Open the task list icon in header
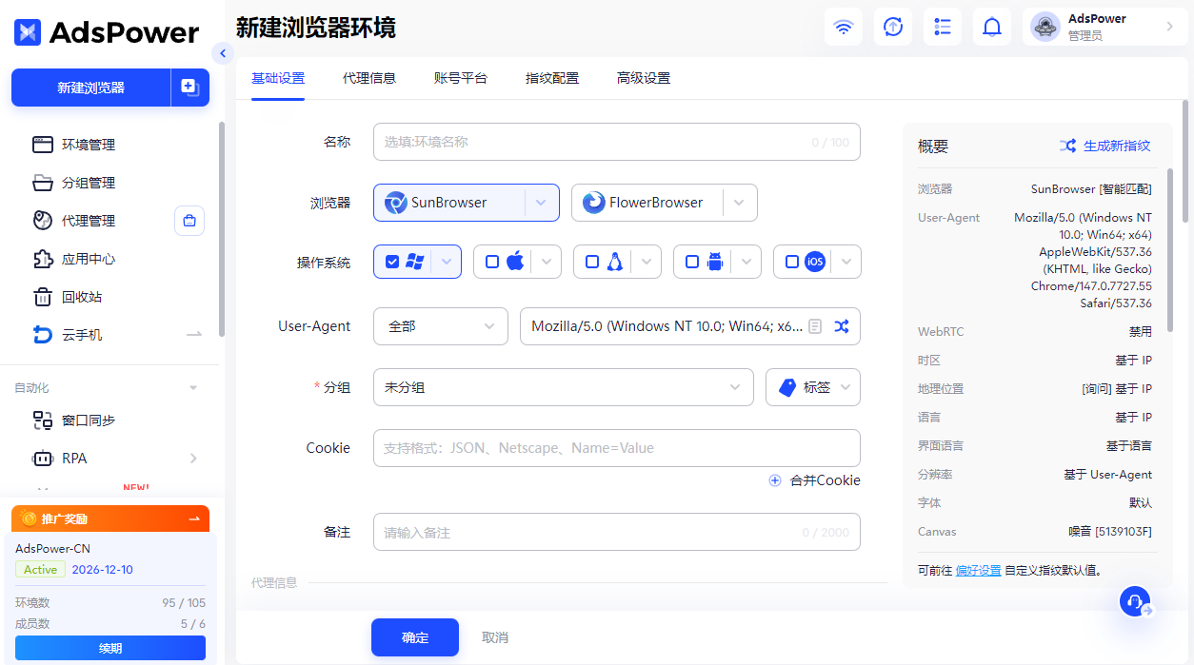Viewport: 1194px width, 665px height. [x=943, y=27]
